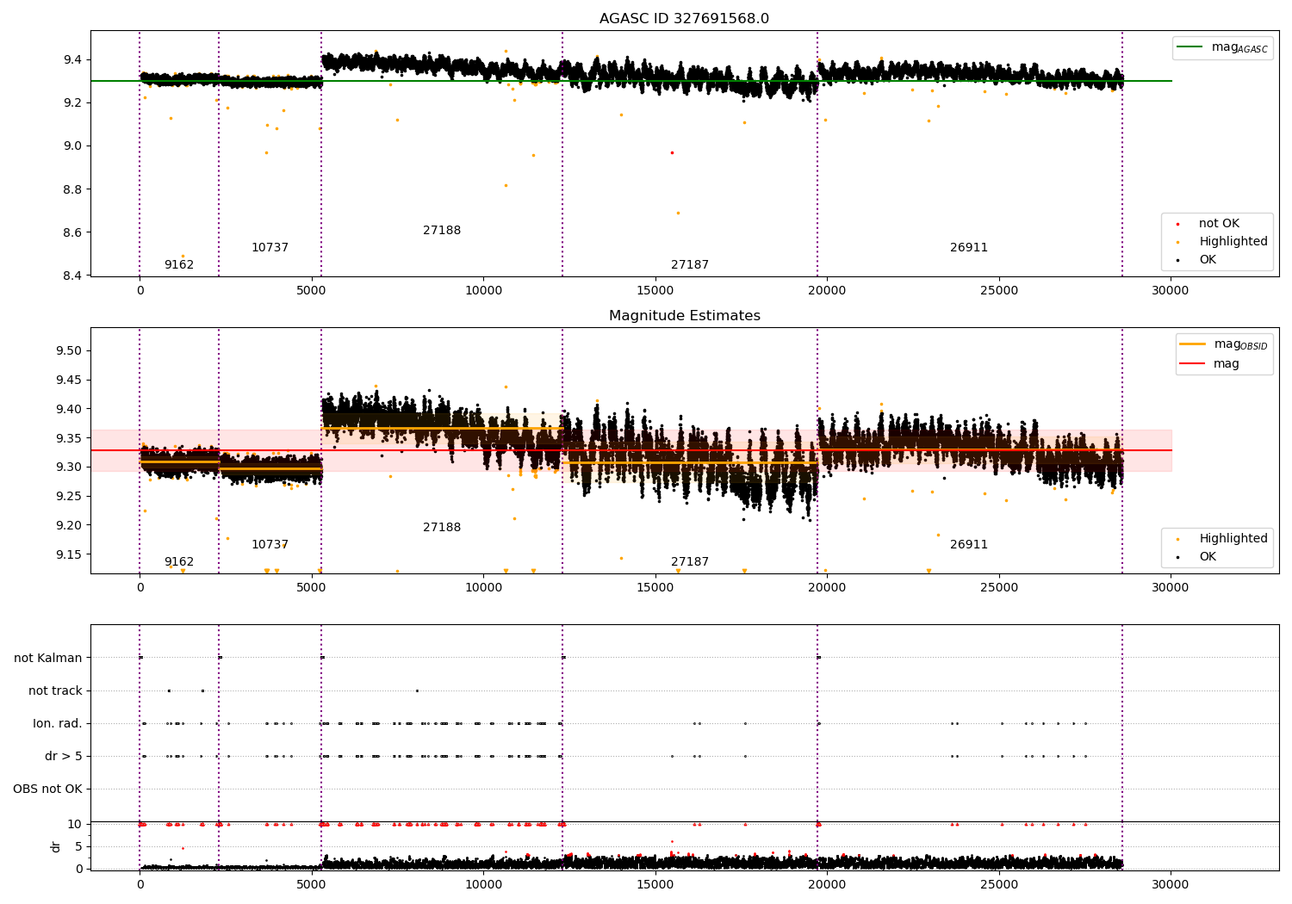Click the 9.50 y-tick in Magnitude Estimates panel
Image resolution: width=1292 pixels, height=904 pixels.
[69, 351]
